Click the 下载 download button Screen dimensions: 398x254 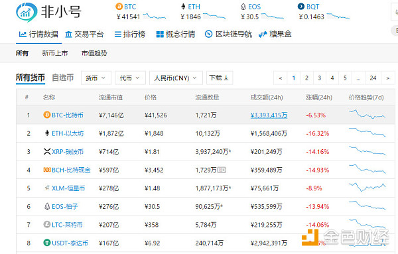click(x=220, y=78)
